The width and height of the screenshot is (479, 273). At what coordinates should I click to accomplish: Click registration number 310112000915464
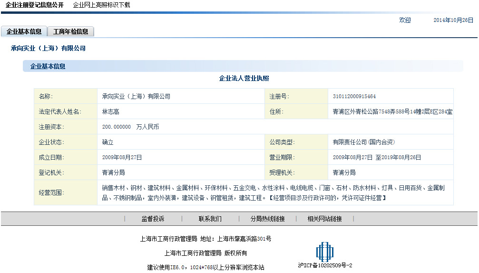click(x=354, y=97)
